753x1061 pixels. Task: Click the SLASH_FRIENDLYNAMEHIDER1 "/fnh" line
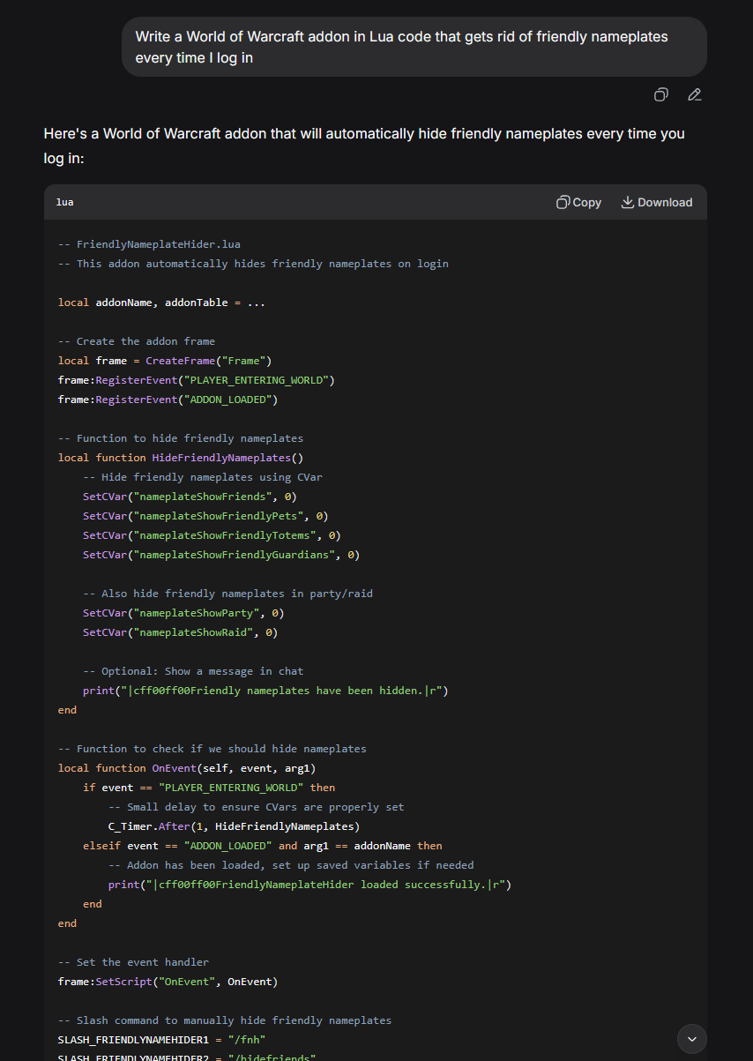pos(161,1040)
